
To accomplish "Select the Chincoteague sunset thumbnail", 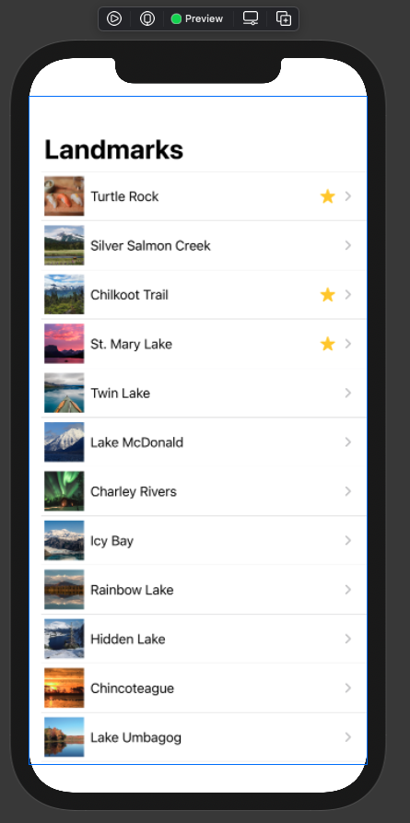I will 64,688.
